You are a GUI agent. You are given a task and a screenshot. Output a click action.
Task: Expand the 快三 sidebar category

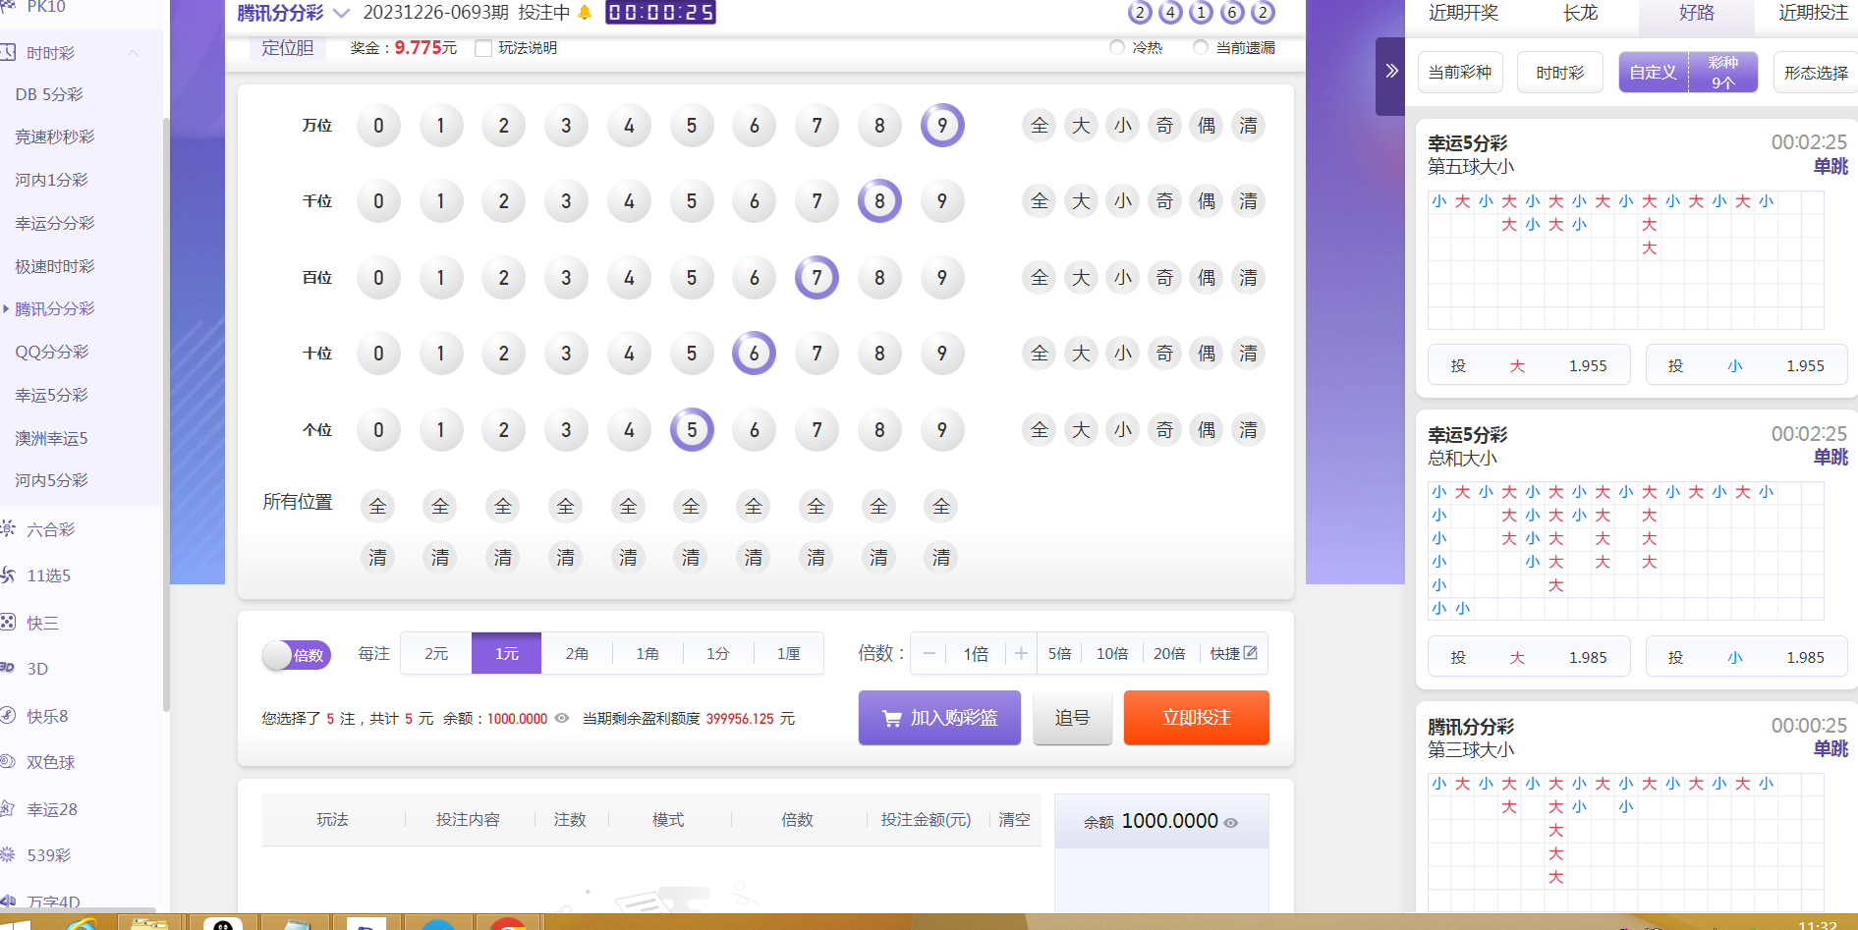point(42,623)
